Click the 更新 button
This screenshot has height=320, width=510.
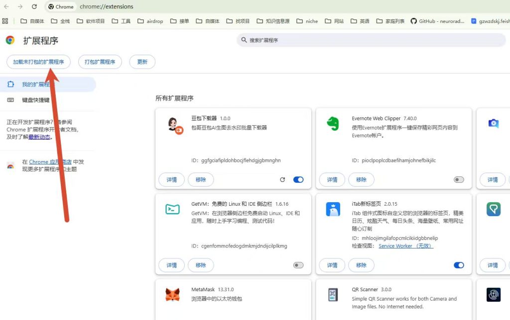tap(142, 62)
